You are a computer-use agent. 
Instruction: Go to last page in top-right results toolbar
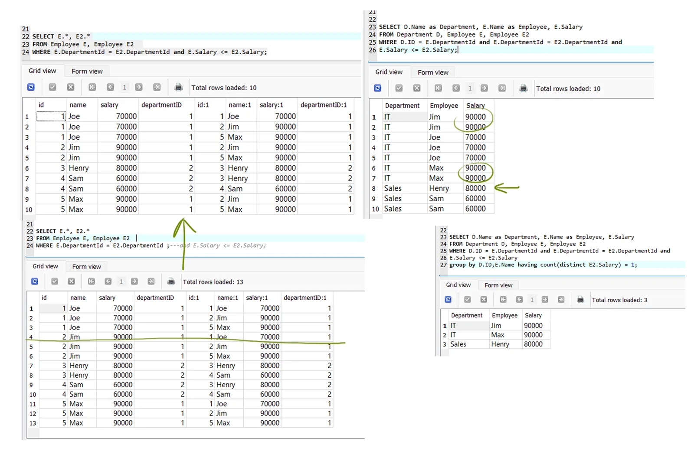coord(502,88)
